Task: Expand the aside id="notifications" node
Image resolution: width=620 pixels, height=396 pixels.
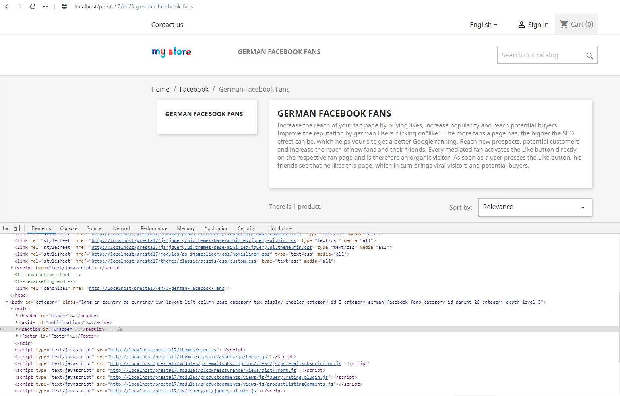Action: [17, 322]
